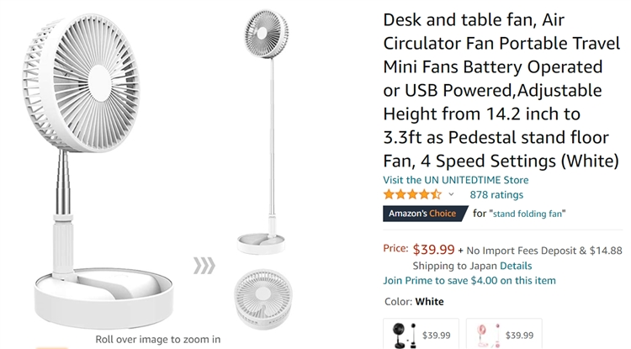
Task: Click Join Prime to save $4.00
Action: click(469, 280)
